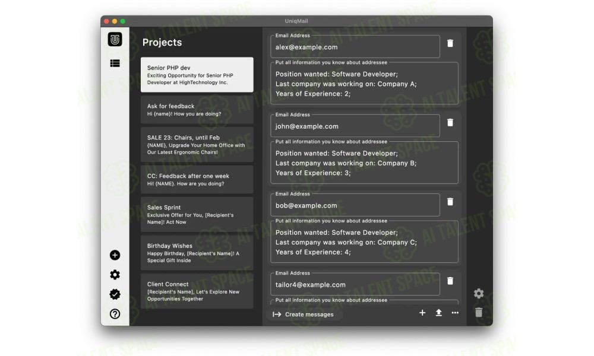
Task: Click the bob@example.com email address field
Action: (x=355, y=205)
